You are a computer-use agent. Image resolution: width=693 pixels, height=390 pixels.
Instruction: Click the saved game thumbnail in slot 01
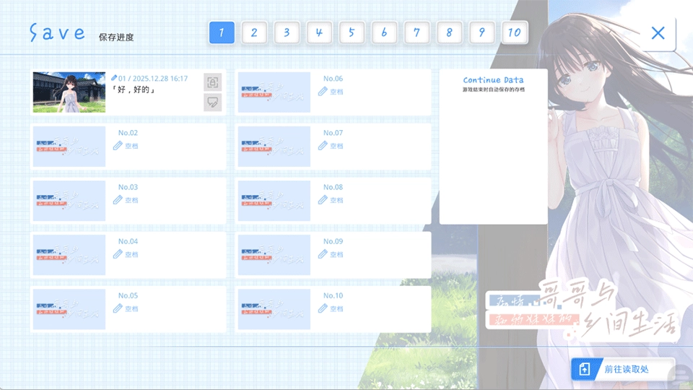tap(69, 92)
